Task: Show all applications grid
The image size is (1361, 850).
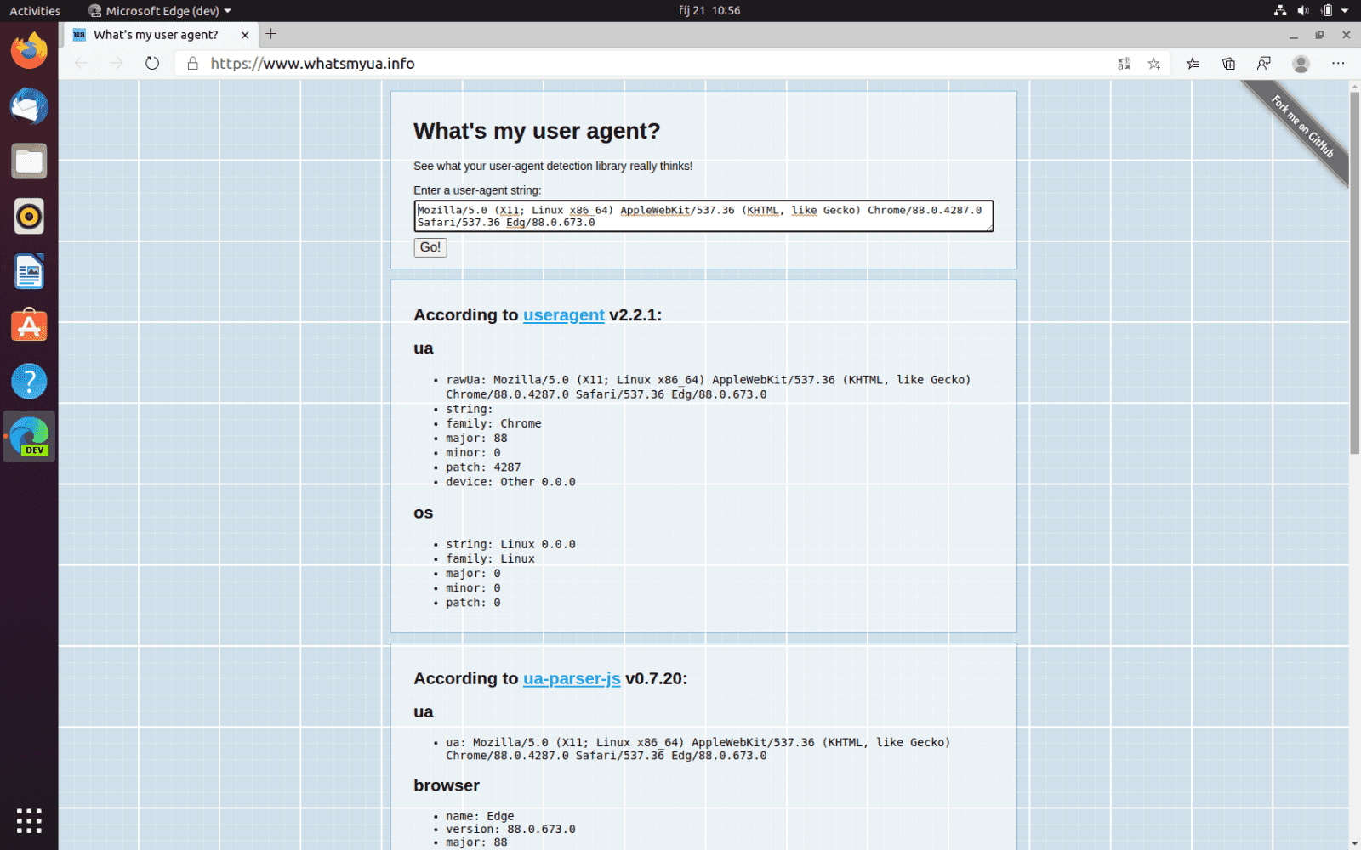Action: click(29, 820)
